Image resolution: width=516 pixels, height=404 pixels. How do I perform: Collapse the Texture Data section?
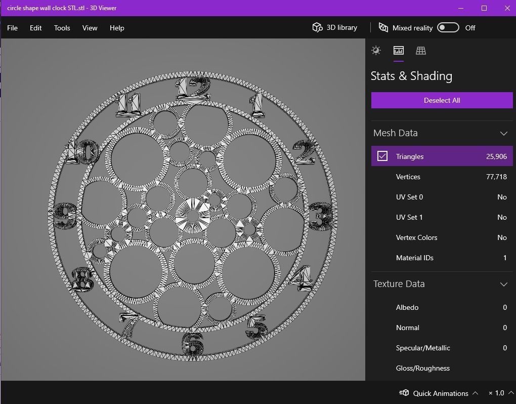coord(504,284)
